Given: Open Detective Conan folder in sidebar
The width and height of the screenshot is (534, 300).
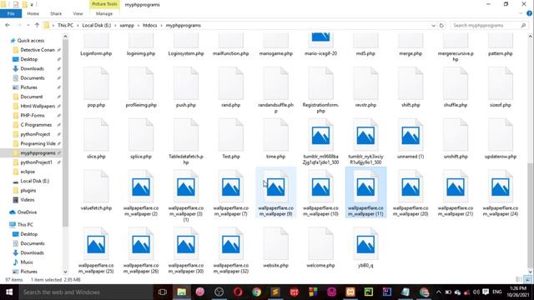Looking at the screenshot, I should pyautogui.click(x=38, y=50).
